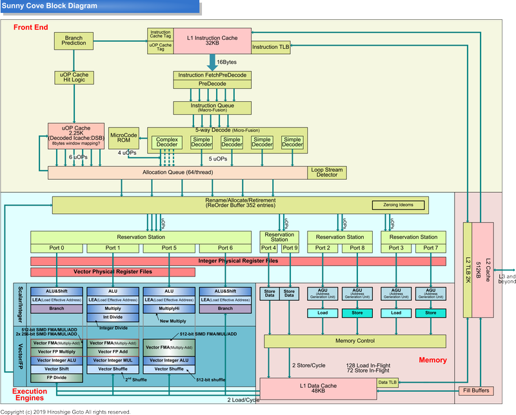Select the MicroCode ROM block
Image resolution: width=516 pixels, height=415 pixels.
point(124,138)
